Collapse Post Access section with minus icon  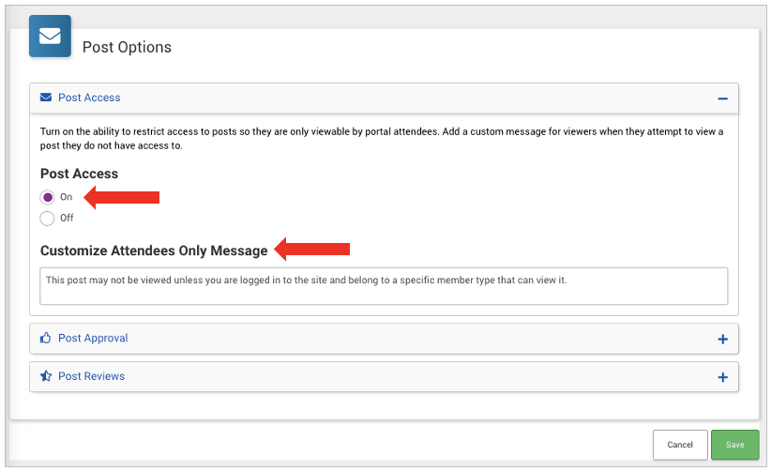722,99
